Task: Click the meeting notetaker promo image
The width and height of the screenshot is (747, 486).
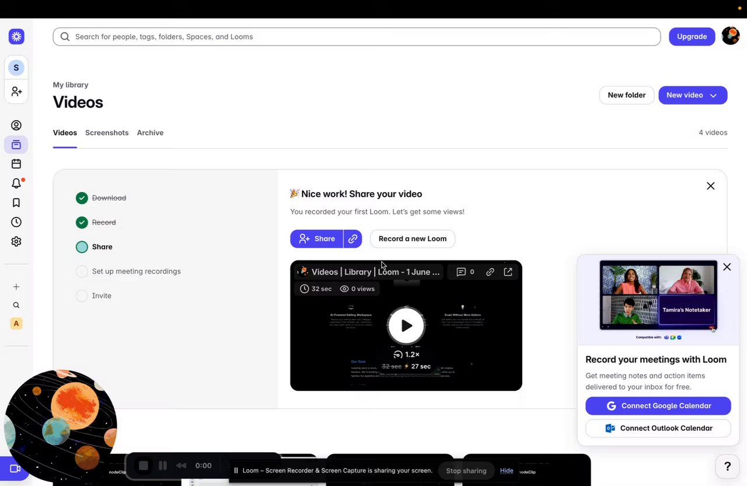Action: tap(658, 299)
